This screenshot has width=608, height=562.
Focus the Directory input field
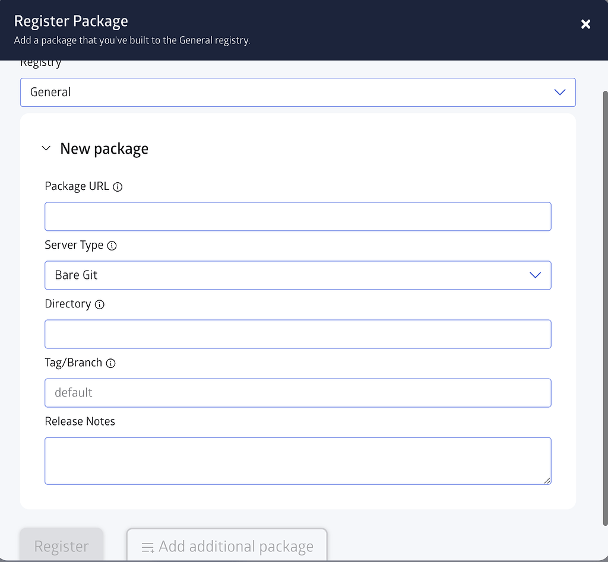pos(298,334)
